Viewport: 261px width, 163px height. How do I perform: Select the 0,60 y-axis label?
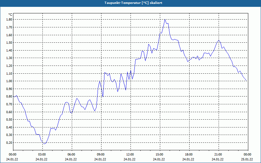click(x=9, y=112)
